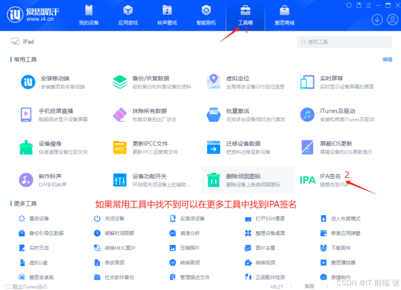Click 删除顽固图标 trash tool
The image size is (401, 290).
(248, 180)
